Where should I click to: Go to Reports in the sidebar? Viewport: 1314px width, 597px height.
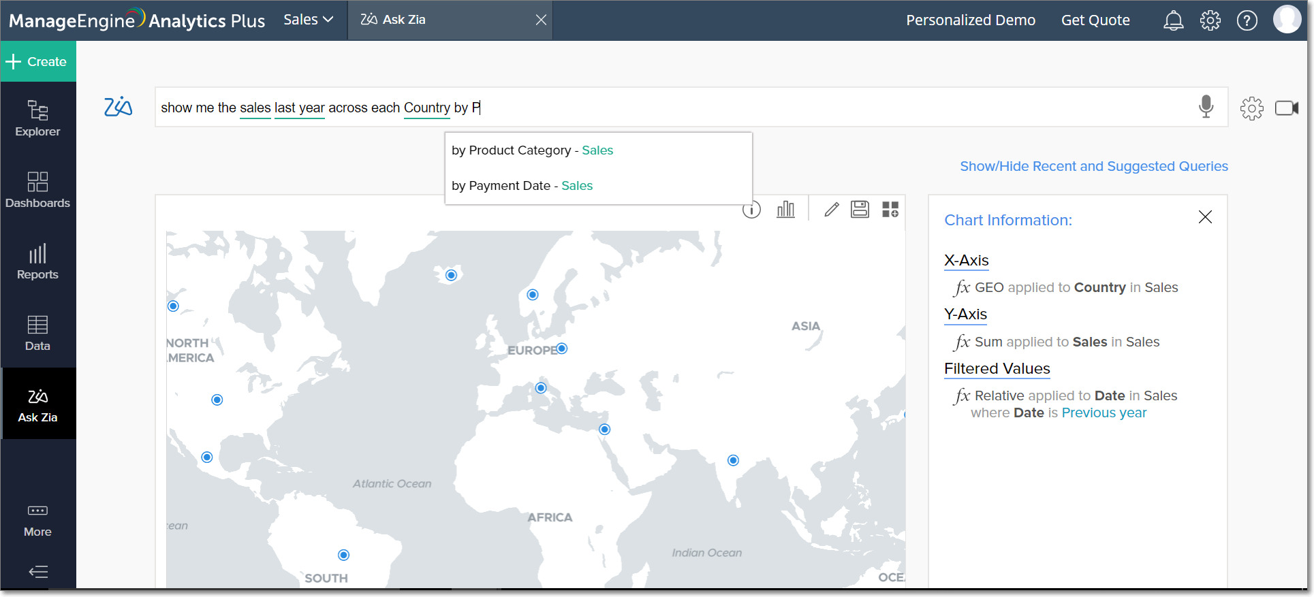pyautogui.click(x=37, y=261)
